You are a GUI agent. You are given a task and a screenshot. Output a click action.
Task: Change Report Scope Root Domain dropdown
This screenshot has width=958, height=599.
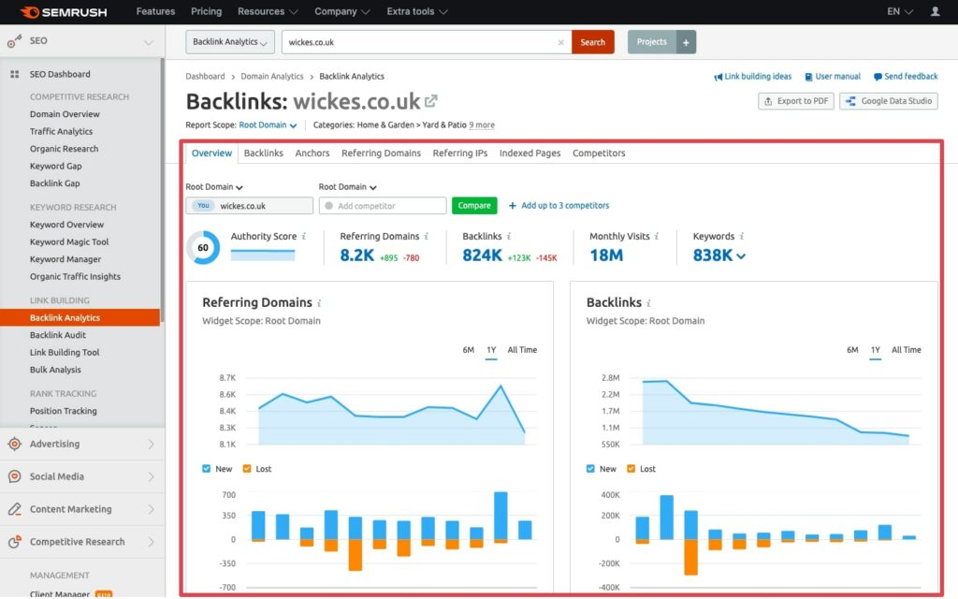click(268, 124)
